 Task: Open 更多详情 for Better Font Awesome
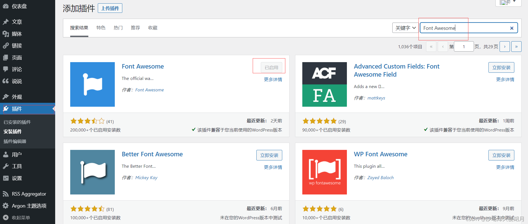click(273, 167)
